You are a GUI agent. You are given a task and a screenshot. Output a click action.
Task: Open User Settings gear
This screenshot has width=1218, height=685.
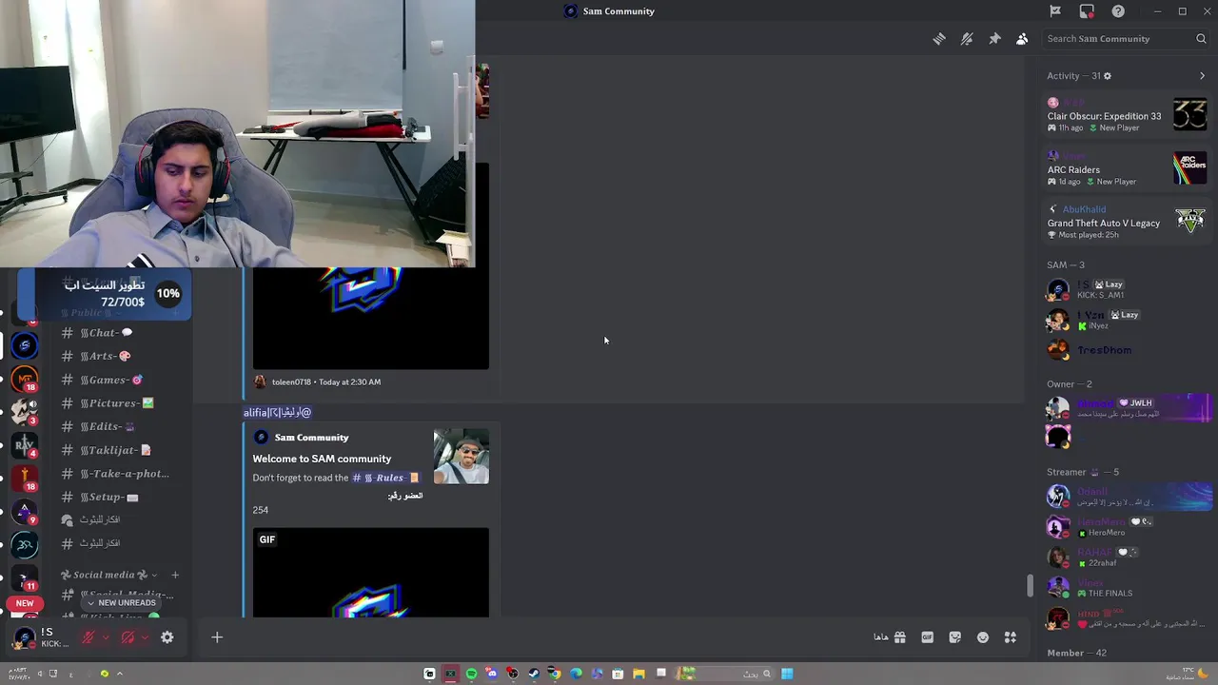tap(167, 637)
